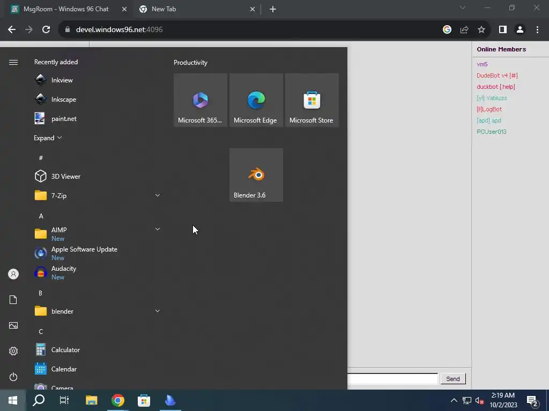
Task: Open the user account icon in Start sidebar
Action: (13, 274)
